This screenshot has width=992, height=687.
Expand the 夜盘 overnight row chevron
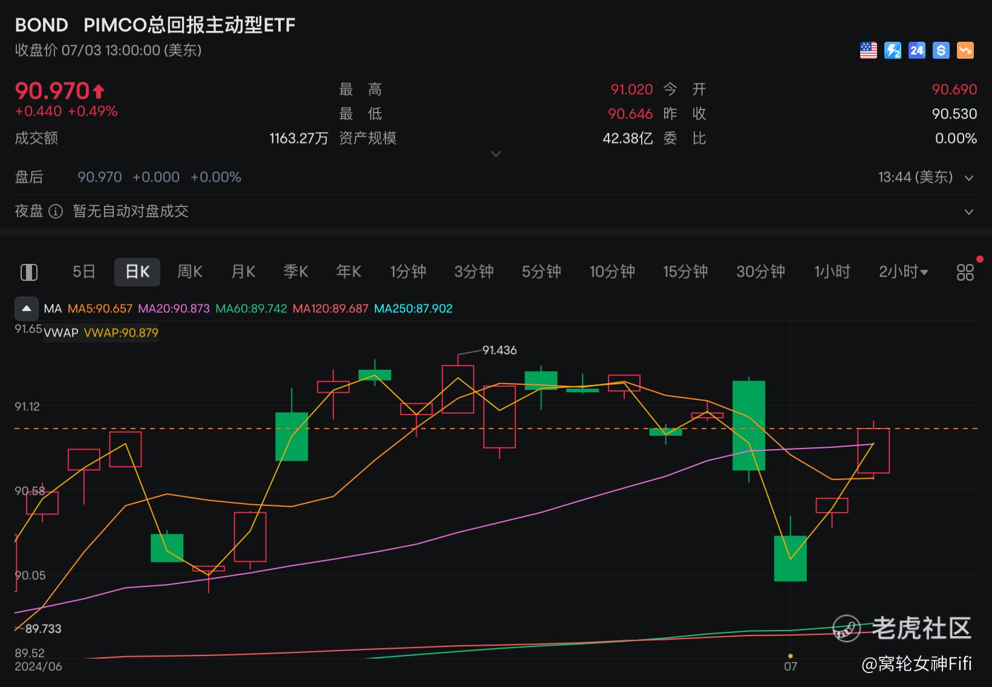click(x=969, y=212)
